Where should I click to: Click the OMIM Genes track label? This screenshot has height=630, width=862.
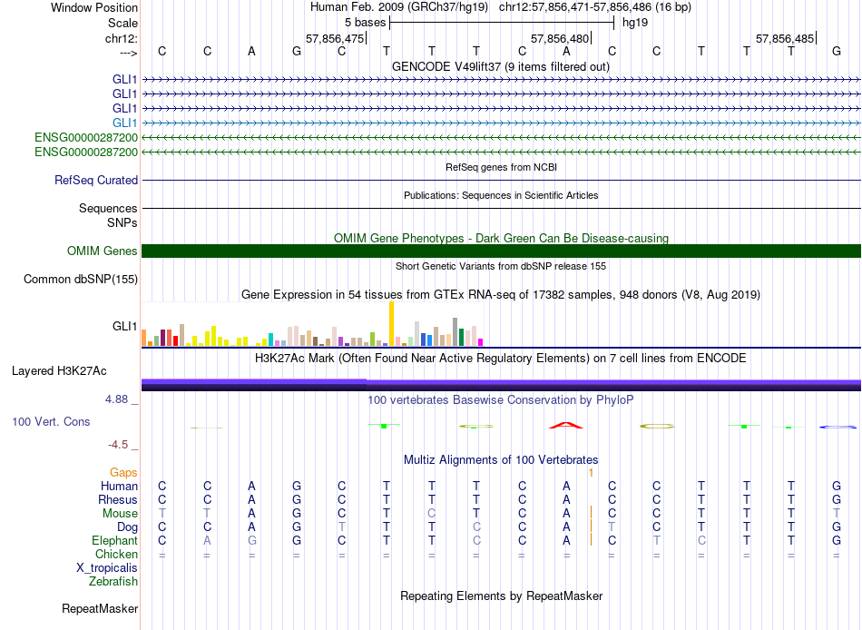coord(103,251)
